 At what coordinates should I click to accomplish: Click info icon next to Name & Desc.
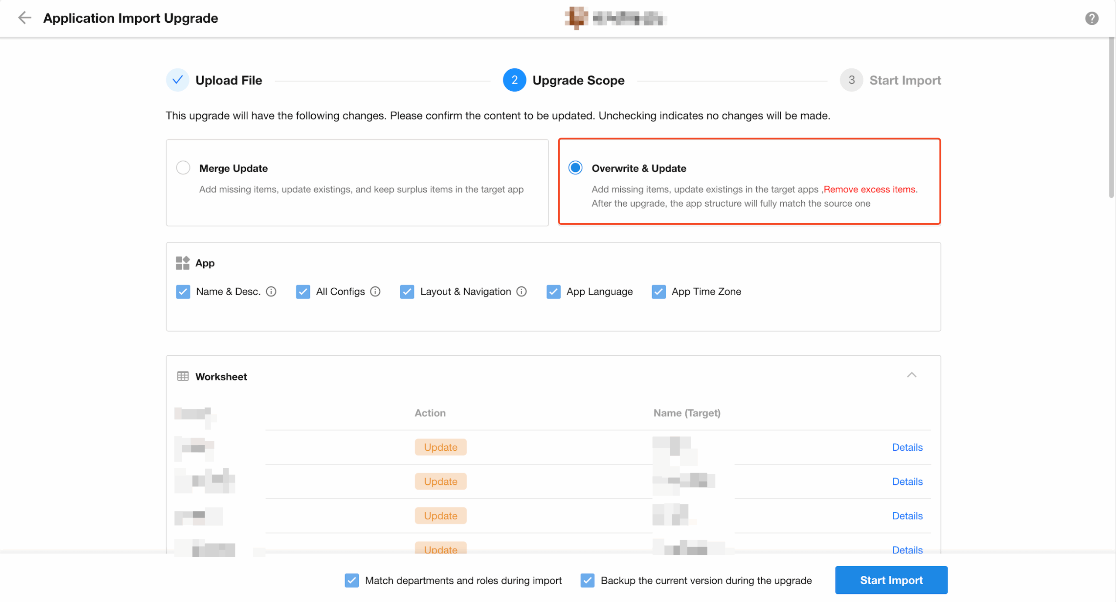pos(271,292)
